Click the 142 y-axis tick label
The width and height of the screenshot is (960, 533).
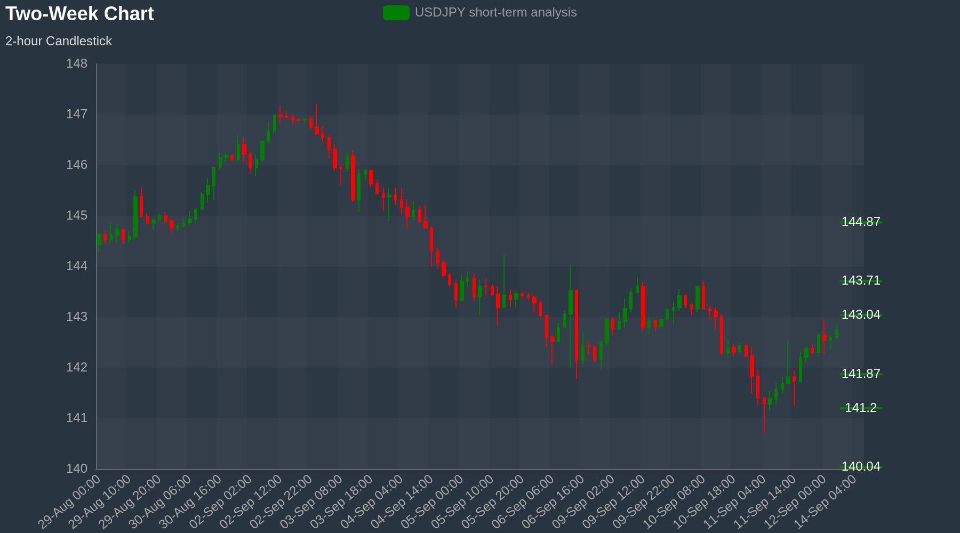tap(77, 367)
